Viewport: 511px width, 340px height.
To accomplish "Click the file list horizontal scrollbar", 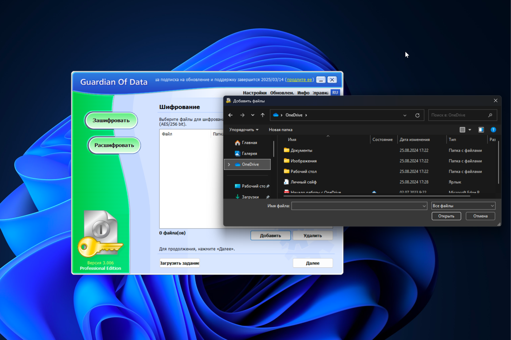I will [376, 196].
